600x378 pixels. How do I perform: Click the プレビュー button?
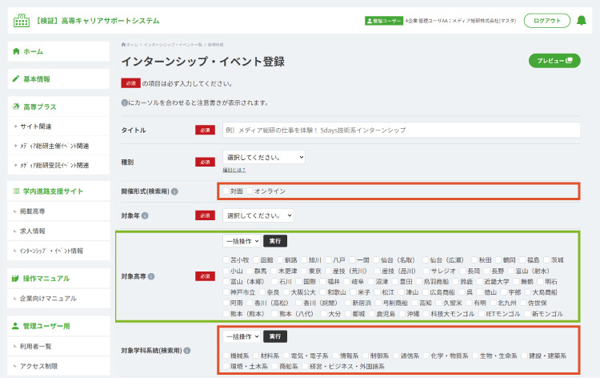pos(554,61)
